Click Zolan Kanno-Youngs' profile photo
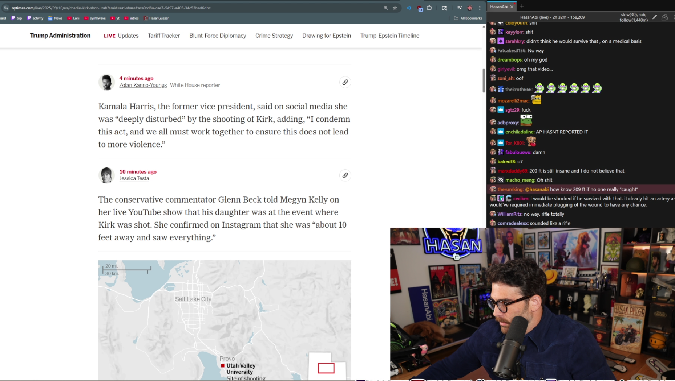This screenshot has height=381, width=675. (106, 82)
